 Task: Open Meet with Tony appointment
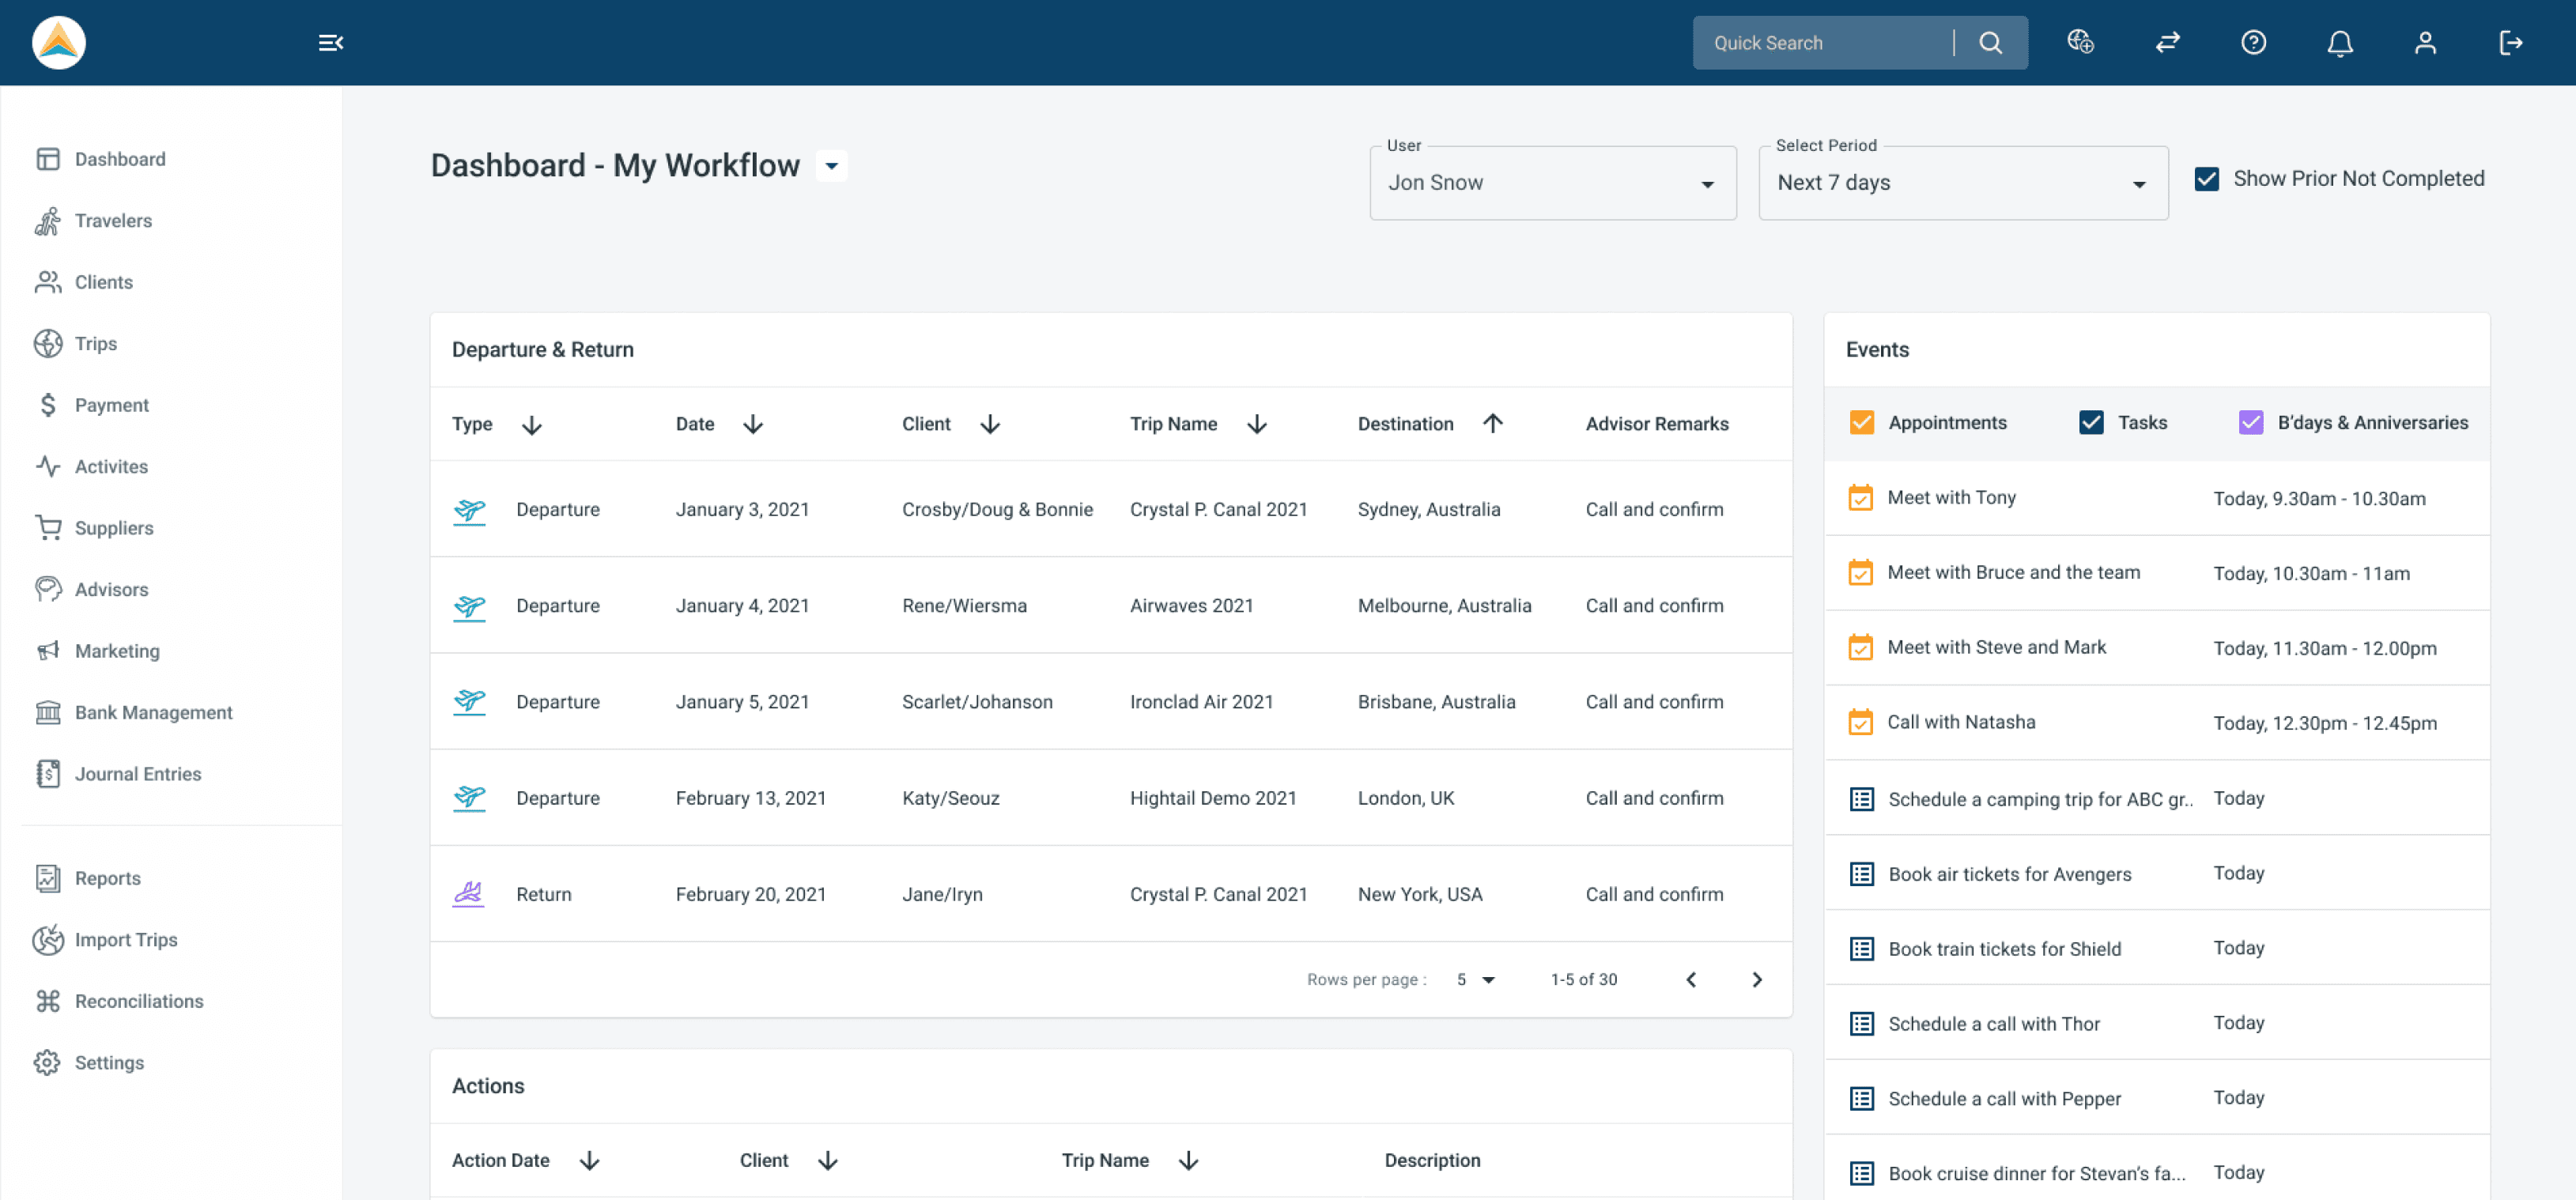(x=1951, y=498)
